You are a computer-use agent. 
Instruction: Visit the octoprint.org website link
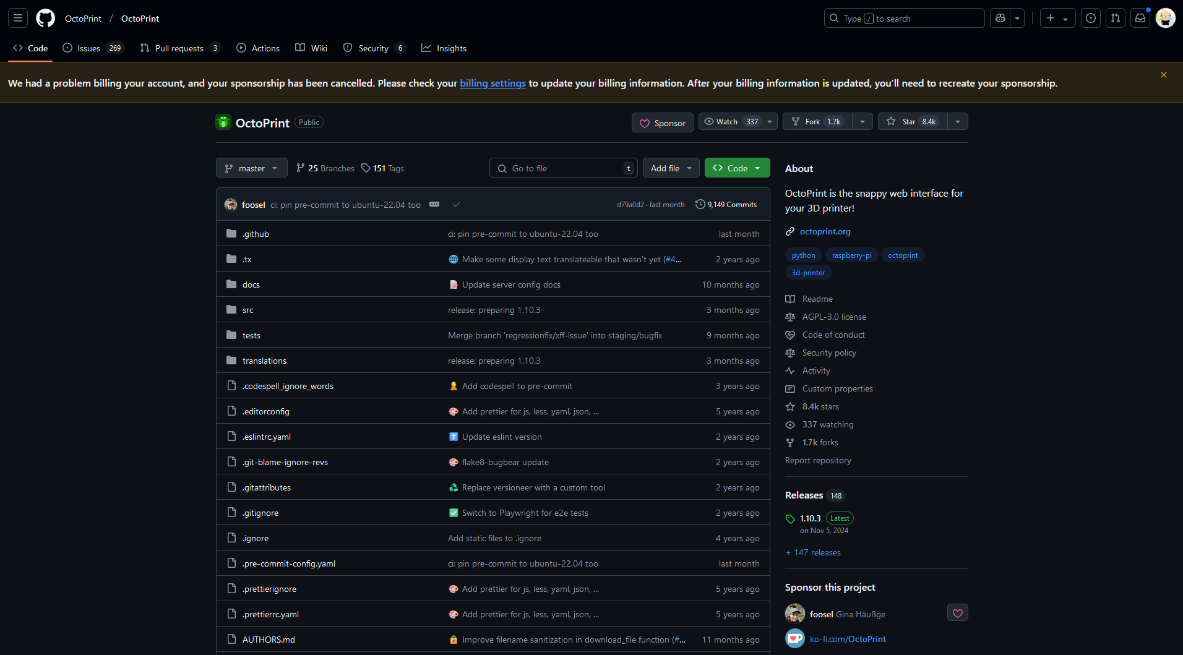point(825,231)
